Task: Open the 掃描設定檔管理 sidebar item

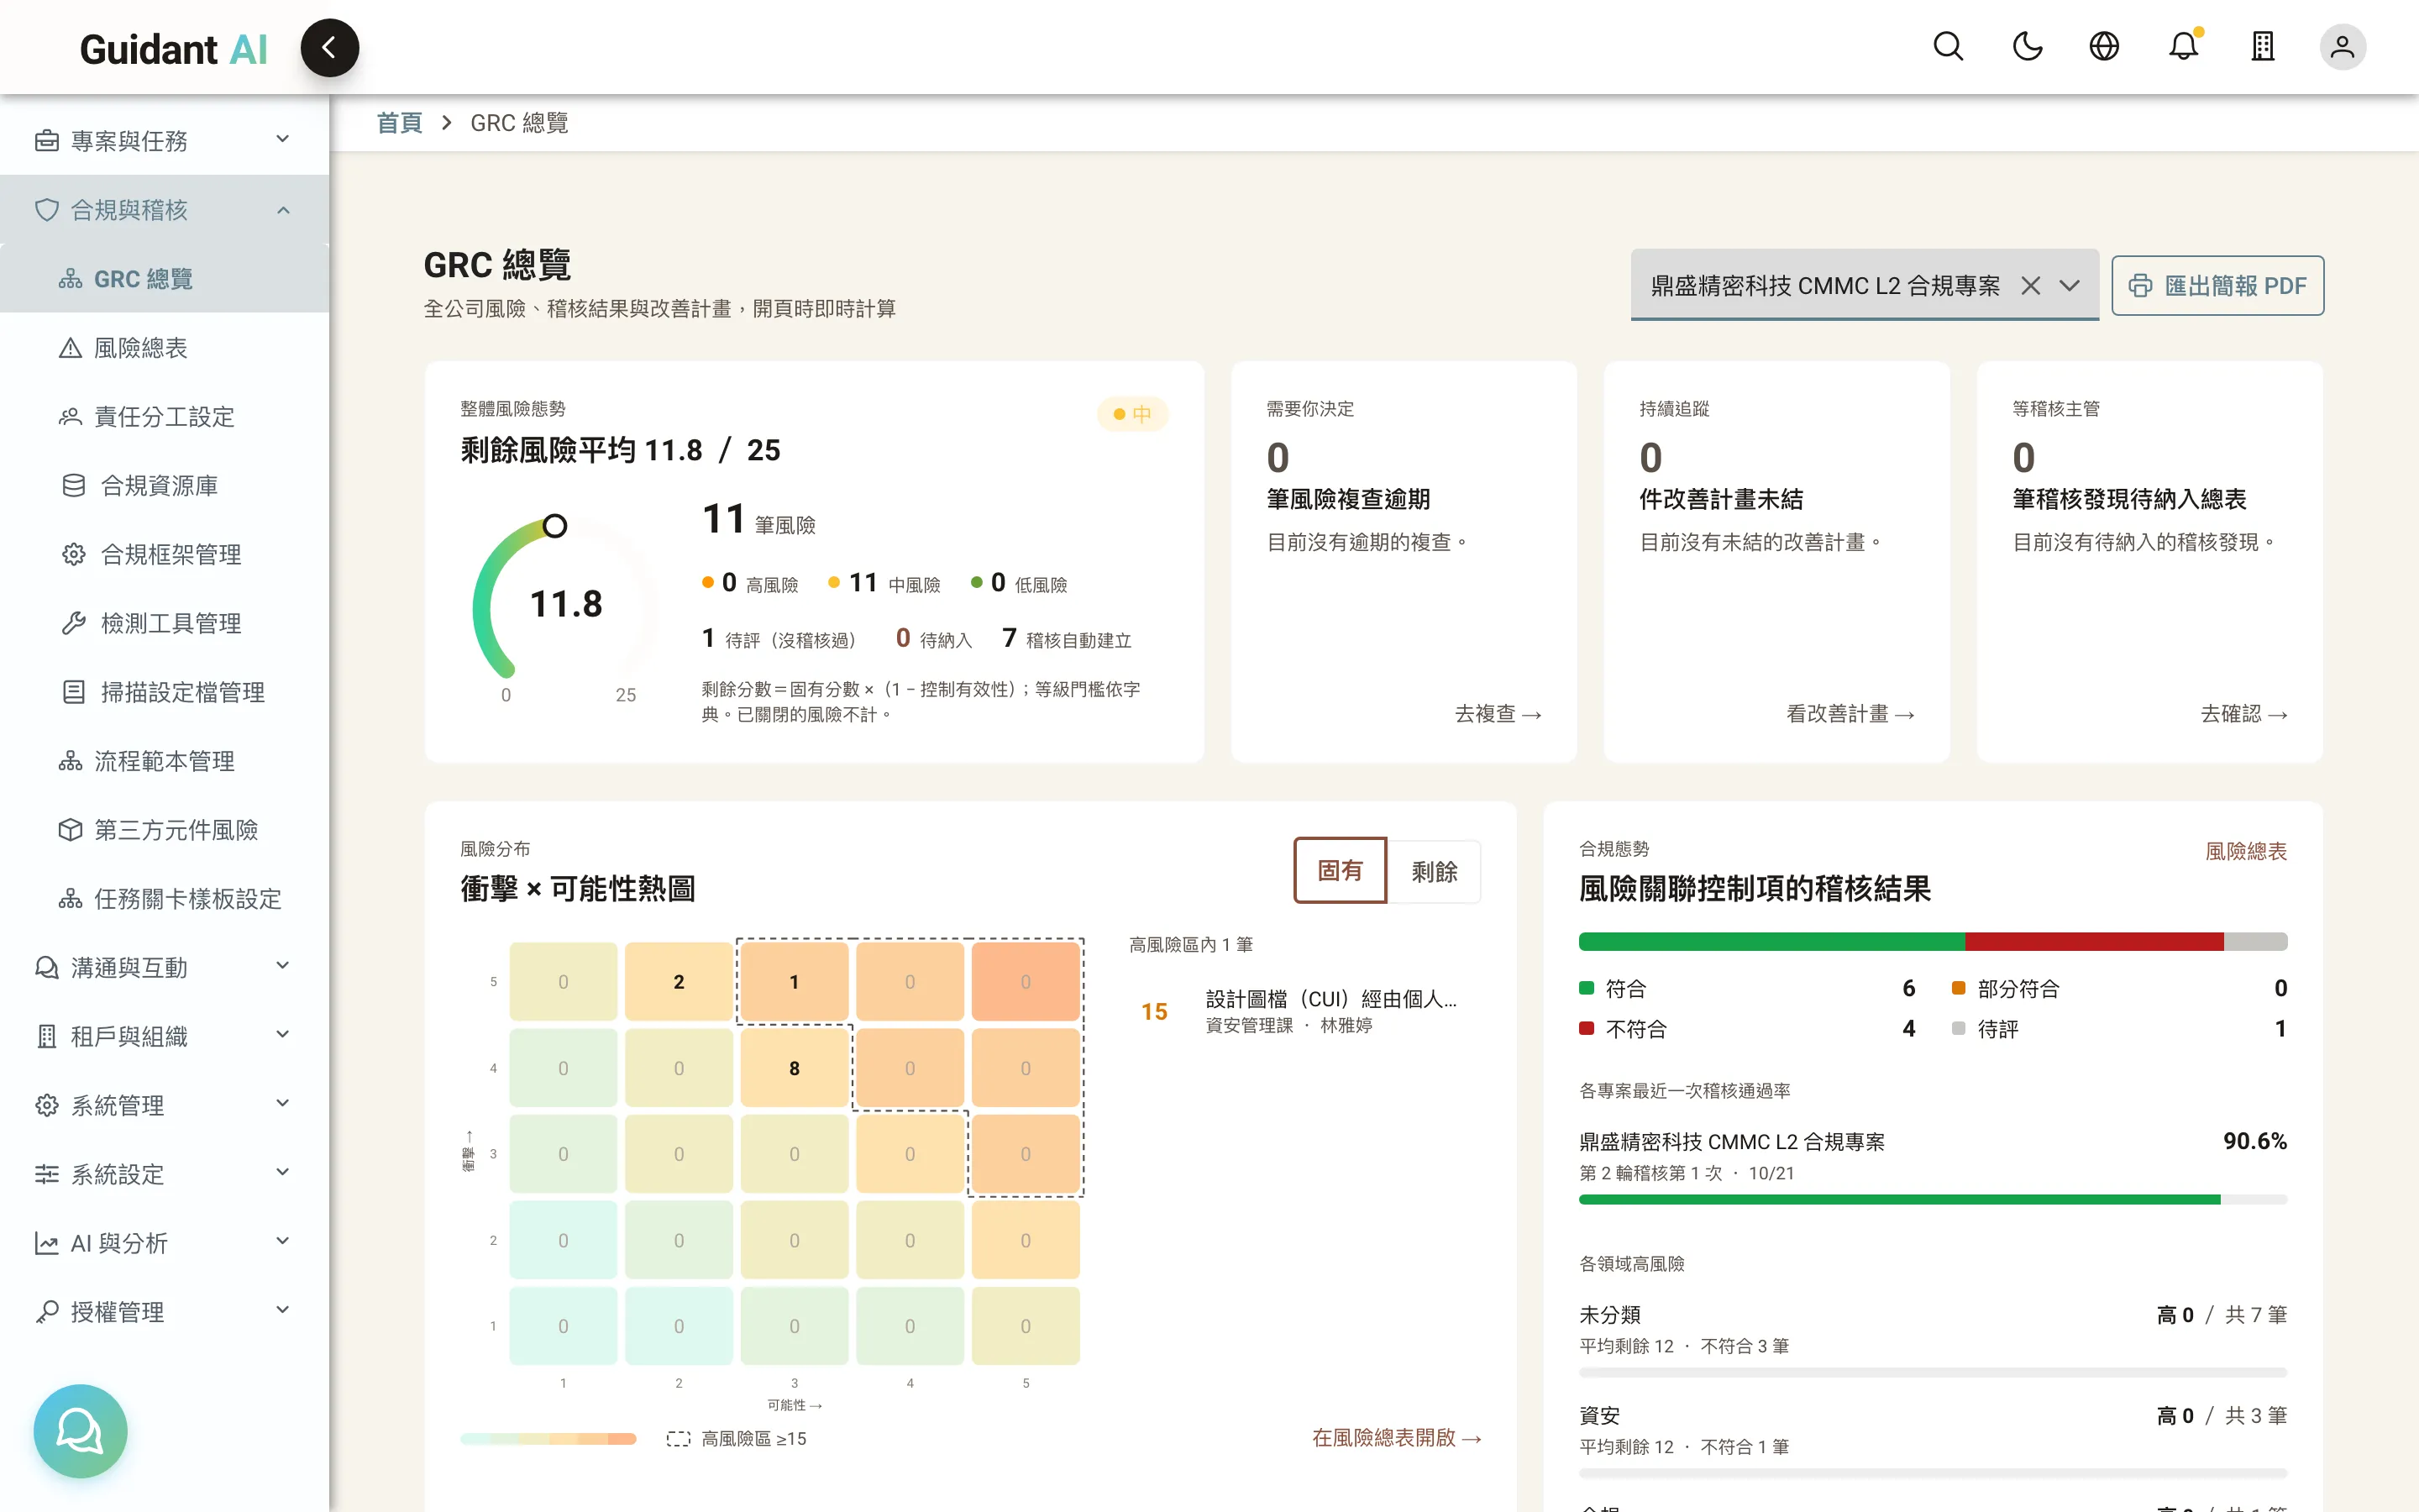Action: coord(164,692)
